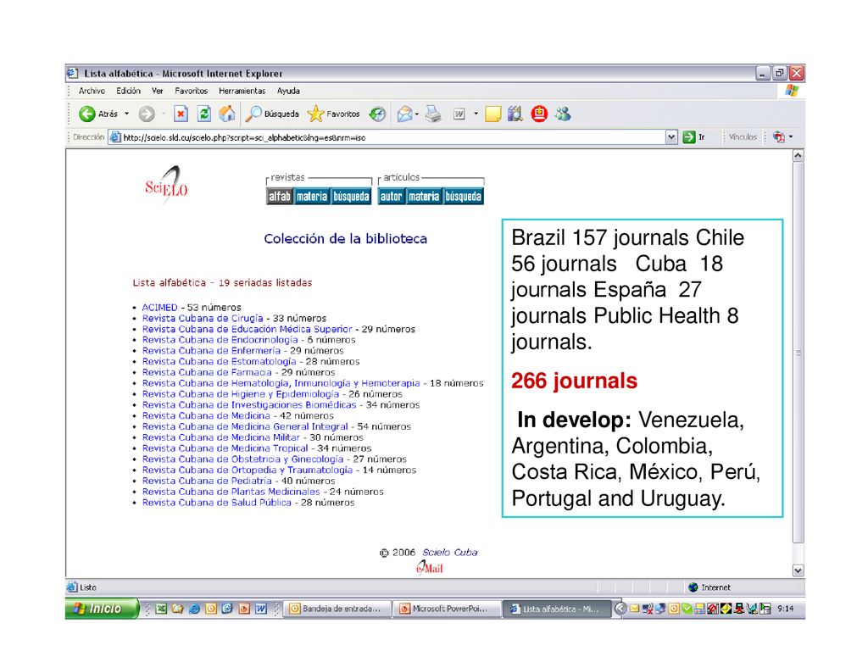The width and height of the screenshot is (868, 651).
Task: Switch to Bandeja de entrada taskbar window
Action: pos(337,609)
